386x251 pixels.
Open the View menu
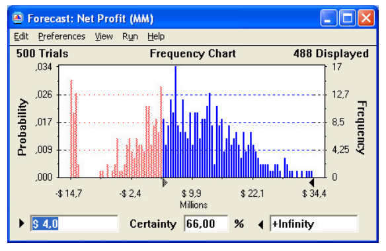coord(104,36)
